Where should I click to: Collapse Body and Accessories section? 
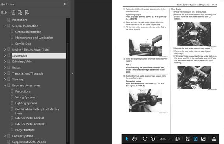[x=5, y=86]
